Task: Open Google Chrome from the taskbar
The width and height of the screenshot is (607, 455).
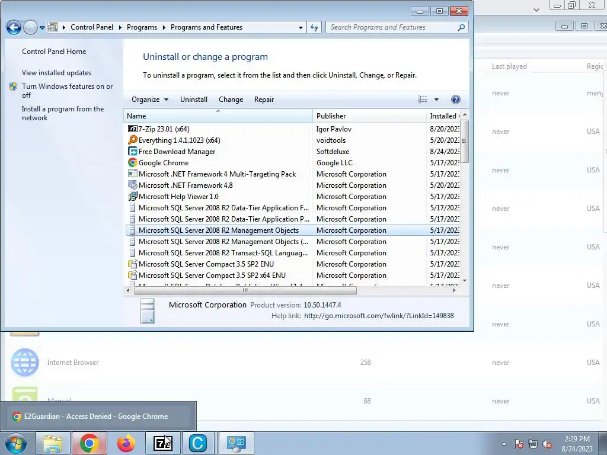Action: click(x=90, y=443)
